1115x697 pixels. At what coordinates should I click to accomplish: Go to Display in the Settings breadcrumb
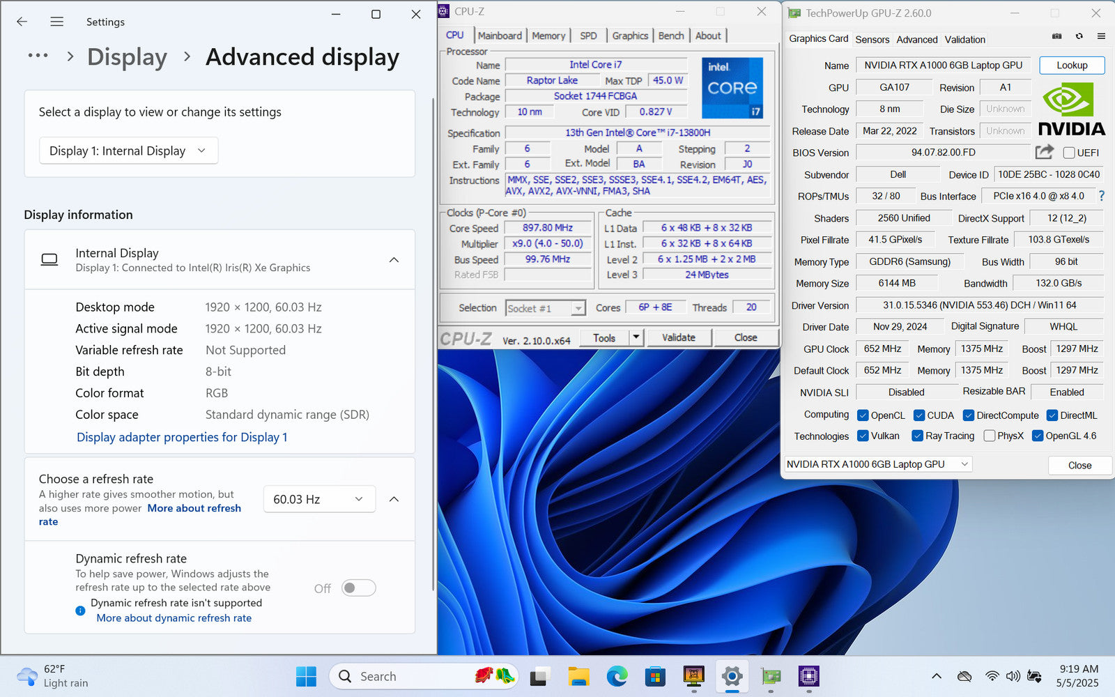point(127,57)
